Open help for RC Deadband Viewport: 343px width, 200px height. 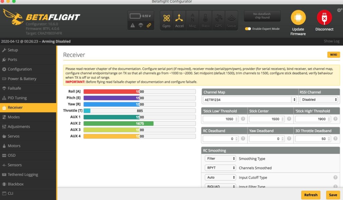pos(243,139)
